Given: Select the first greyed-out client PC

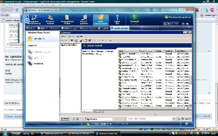Looking at the screenshot, I should pyautogui.click(x=39, y=52).
